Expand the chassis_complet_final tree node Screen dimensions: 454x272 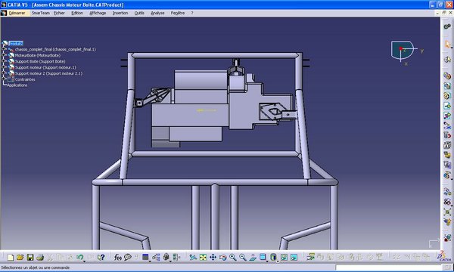[4, 49]
